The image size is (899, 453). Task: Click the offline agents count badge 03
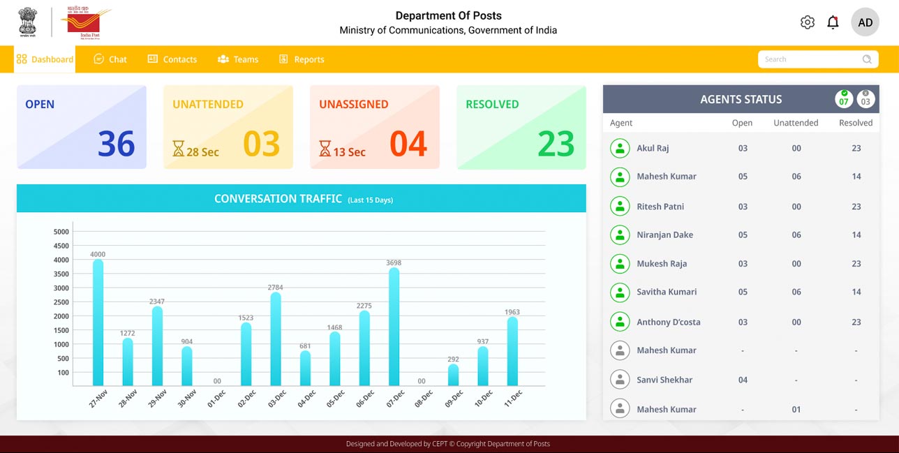pos(865,99)
